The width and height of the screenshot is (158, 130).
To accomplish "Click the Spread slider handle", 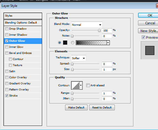I will pos(72,64).
